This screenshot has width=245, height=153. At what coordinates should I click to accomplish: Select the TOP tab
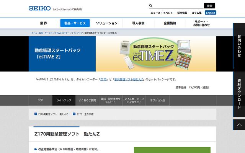pos(41,100)
